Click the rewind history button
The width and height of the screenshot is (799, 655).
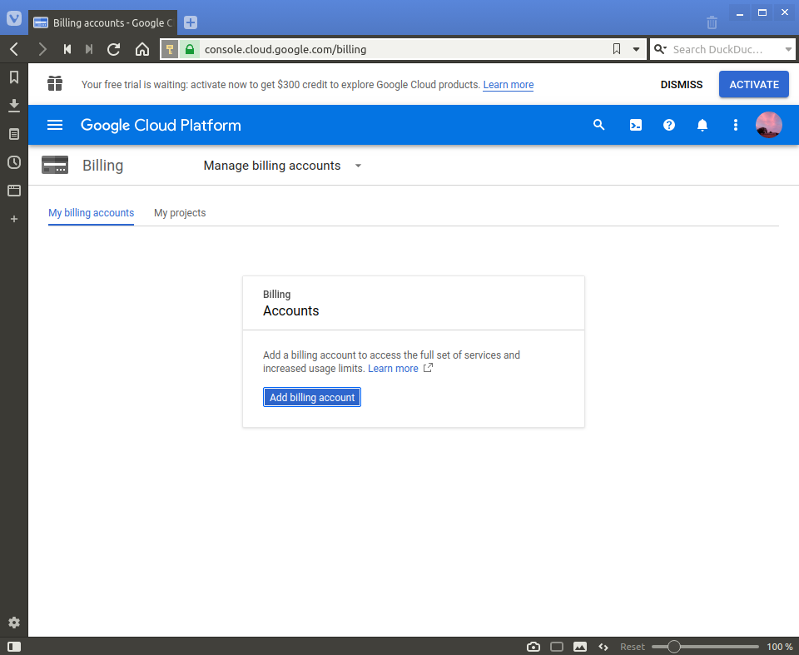67,49
